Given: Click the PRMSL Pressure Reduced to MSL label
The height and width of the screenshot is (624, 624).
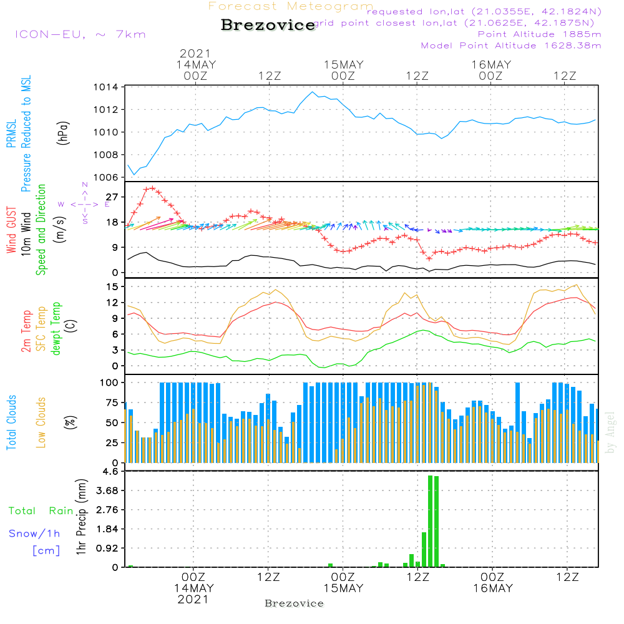Looking at the screenshot, I should (18, 134).
